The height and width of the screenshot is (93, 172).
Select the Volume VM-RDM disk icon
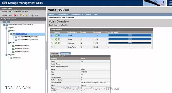16,37
